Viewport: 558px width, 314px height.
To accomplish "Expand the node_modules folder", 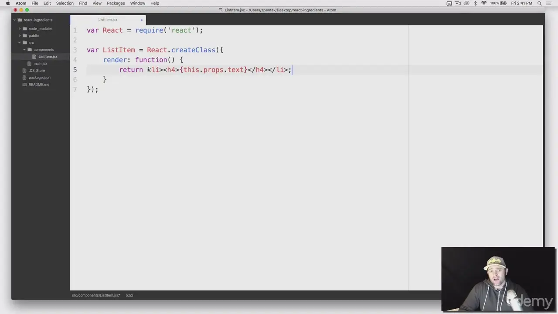I will tap(20, 29).
